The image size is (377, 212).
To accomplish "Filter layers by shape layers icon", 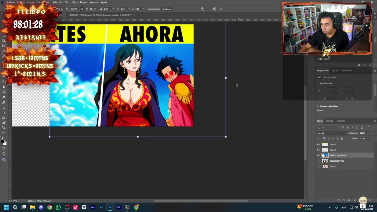I will point(357,127).
